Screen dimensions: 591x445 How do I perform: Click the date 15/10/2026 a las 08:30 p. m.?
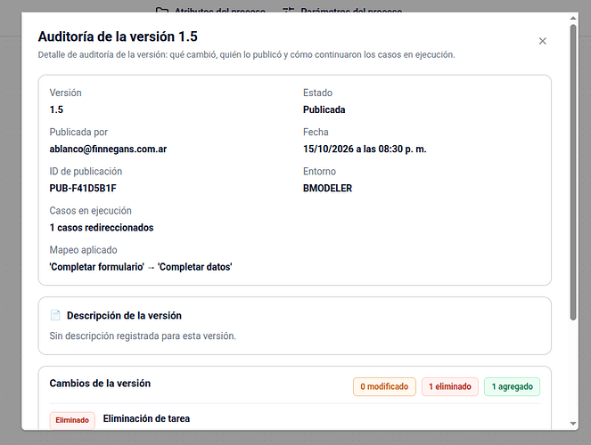[x=365, y=149]
